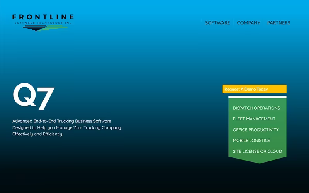Image resolution: width=309 pixels, height=193 pixels.
Task: Open the DISPATCH OPERATIONS link
Action: tap(256, 108)
